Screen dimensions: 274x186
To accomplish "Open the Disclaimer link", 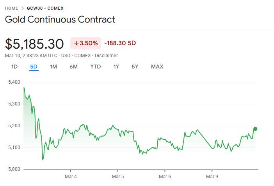I will click(x=106, y=56).
